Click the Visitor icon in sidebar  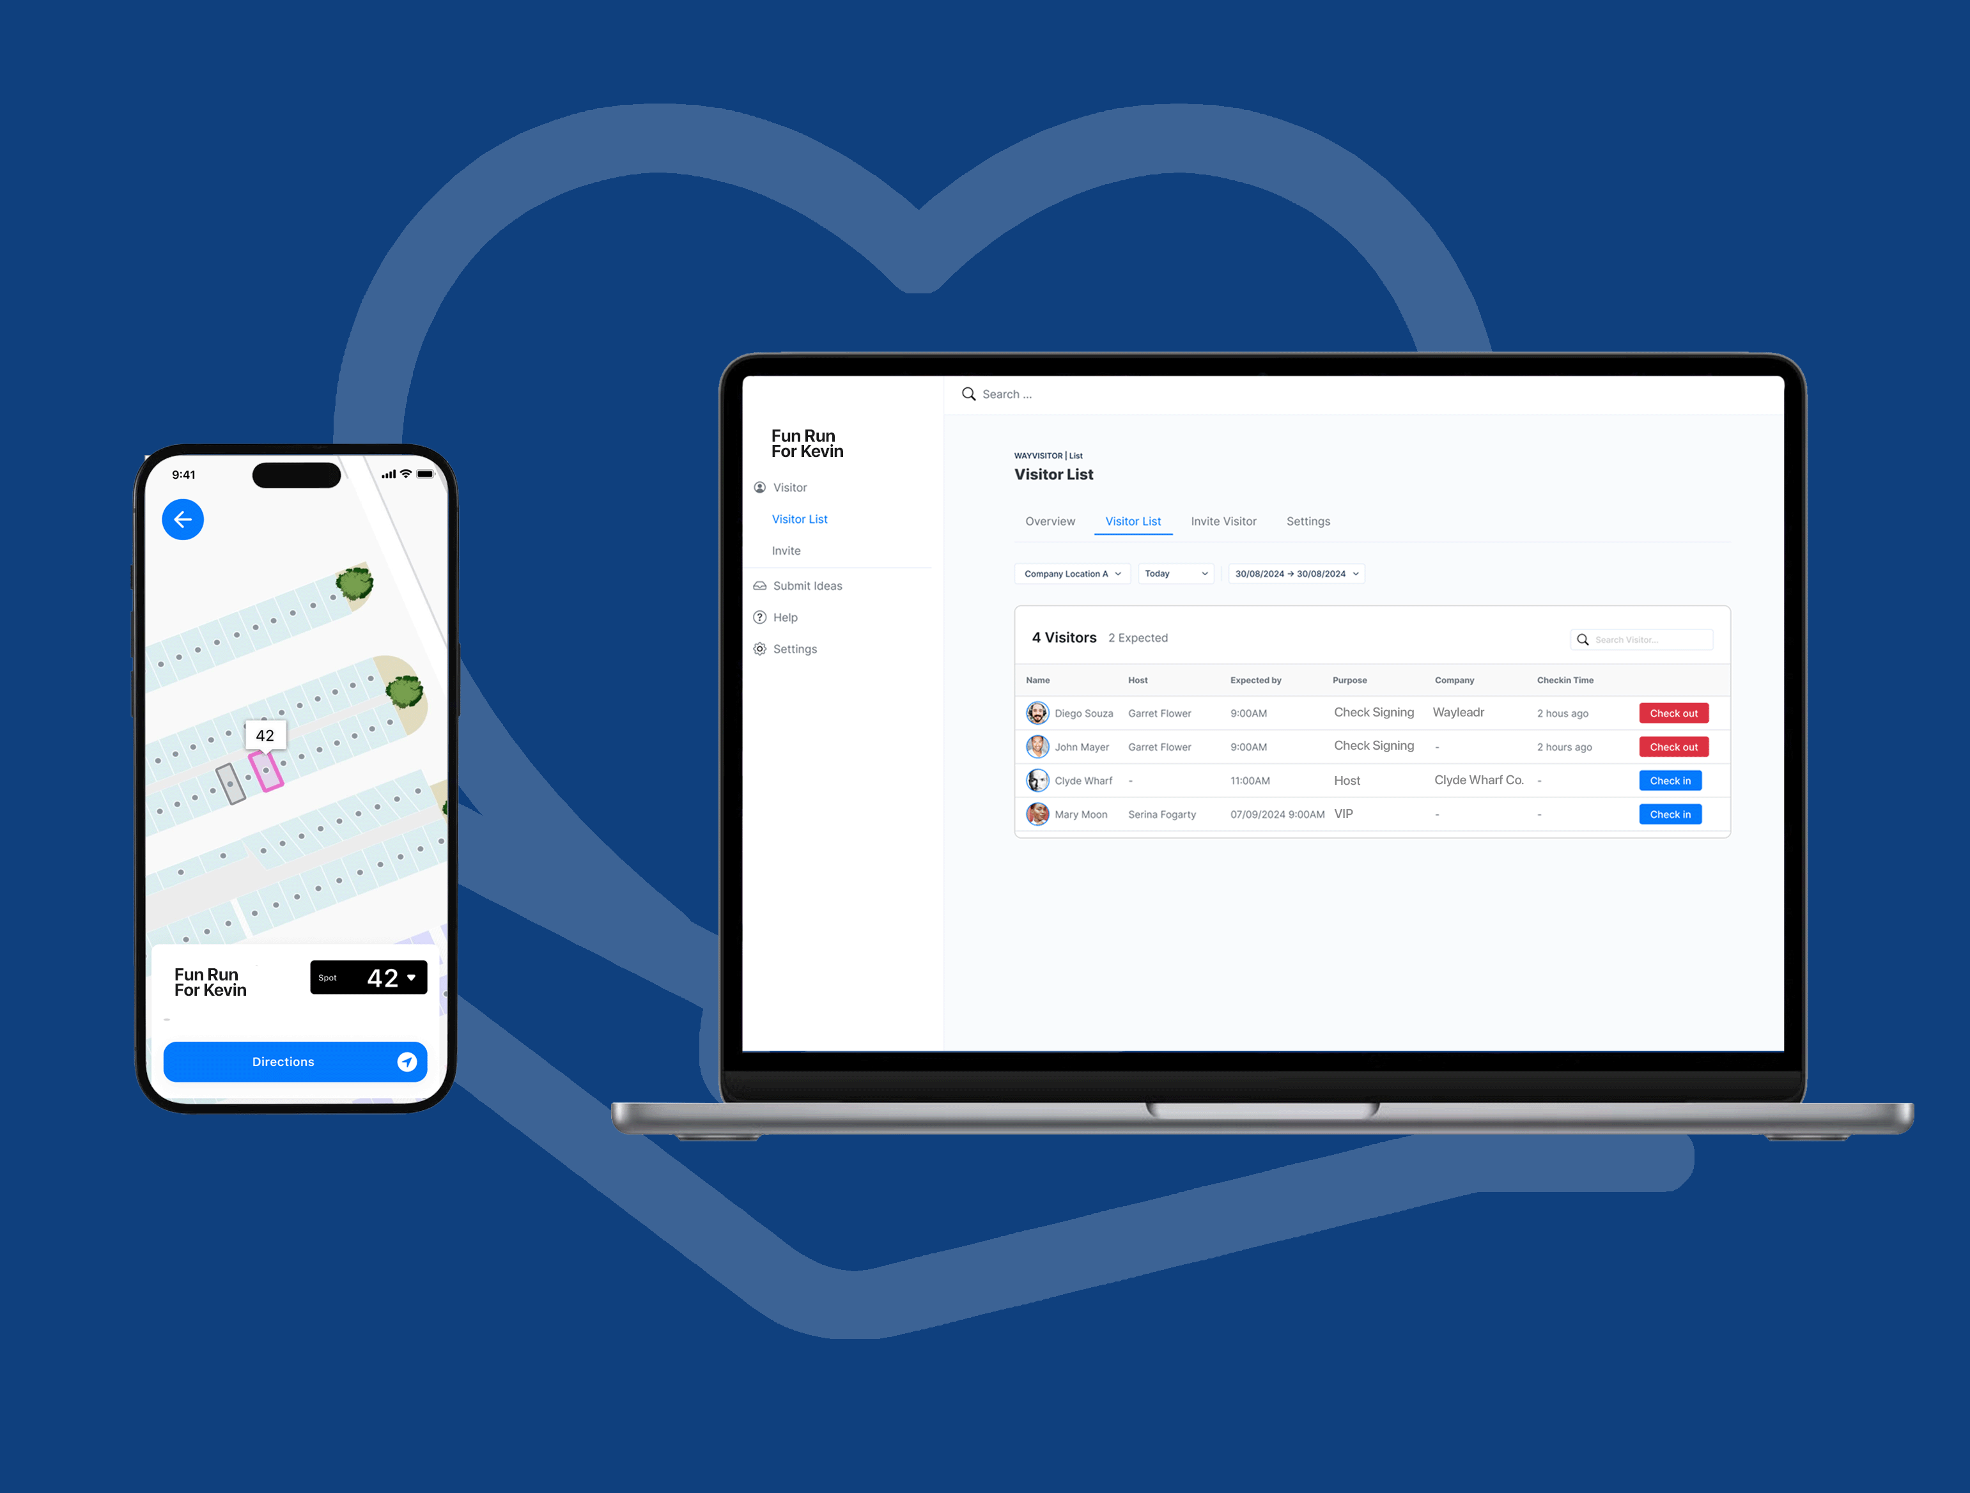pos(759,488)
